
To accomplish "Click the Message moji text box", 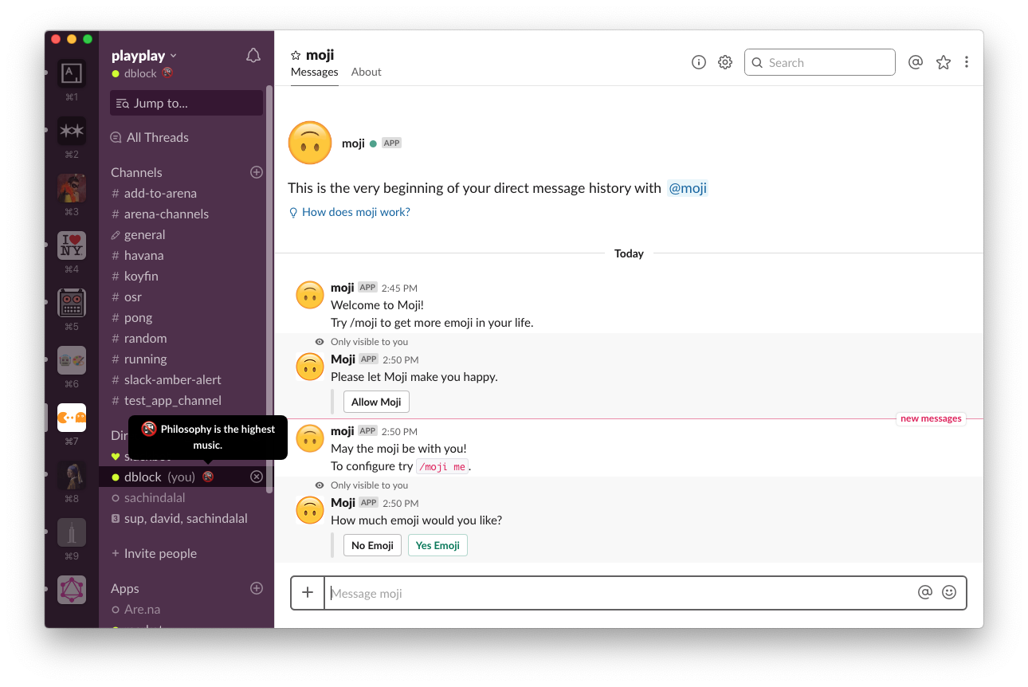I will pos(622,593).
